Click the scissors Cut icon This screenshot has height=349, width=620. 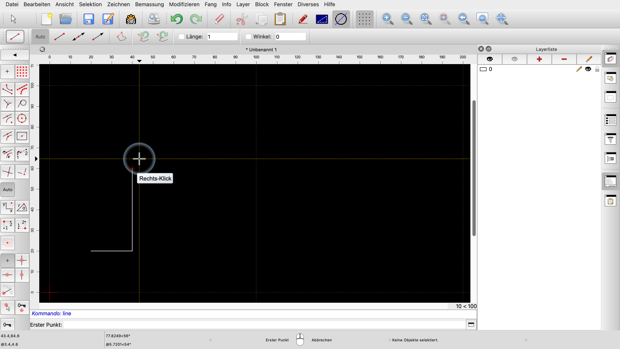(x=241, y=19)
